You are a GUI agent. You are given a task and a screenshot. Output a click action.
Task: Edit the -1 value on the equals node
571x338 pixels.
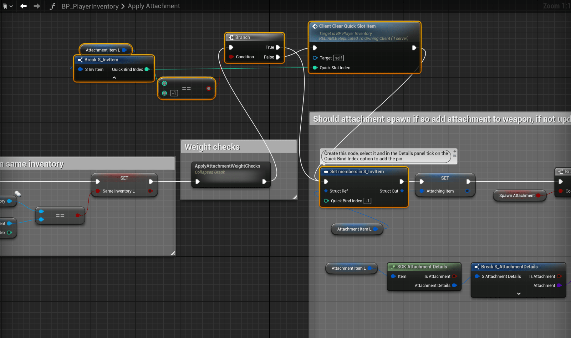click(x=174, y=93)
